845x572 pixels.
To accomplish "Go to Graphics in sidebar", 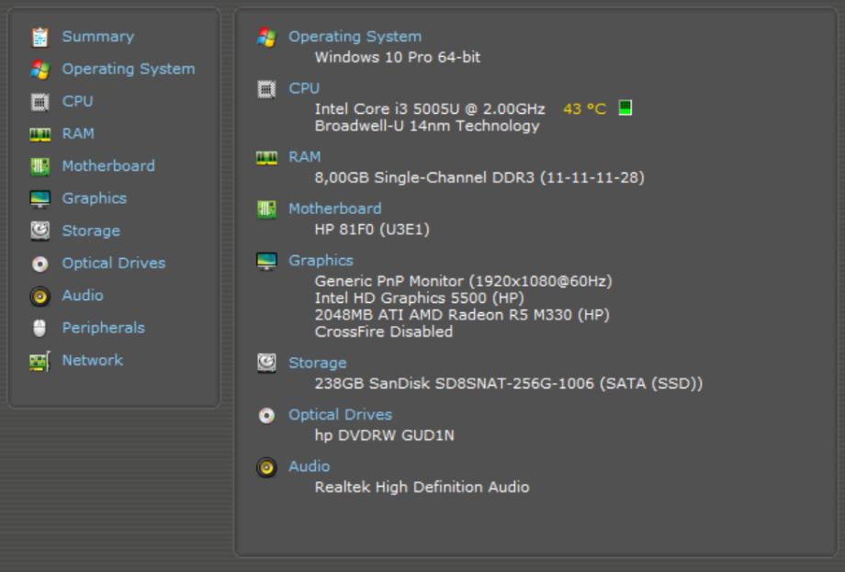I will pos(95,198).
